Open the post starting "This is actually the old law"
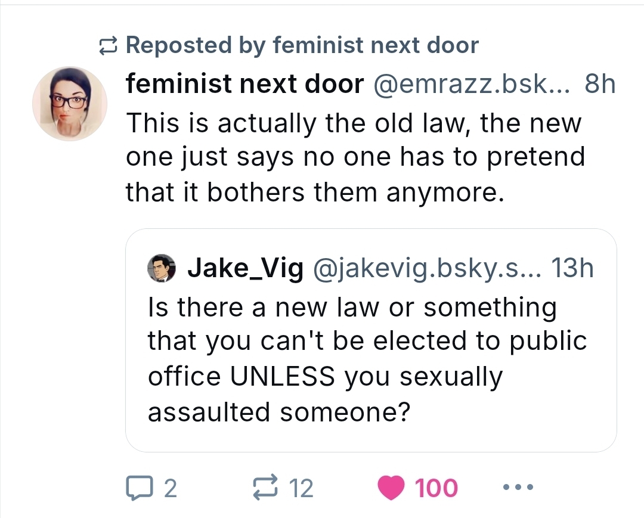The width and height of the screenshot is (644, 518). tap(355, 157)
